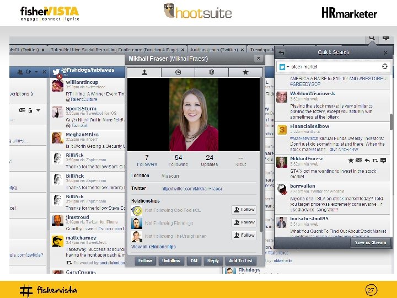The width and height of the screenshot is (397, 298).
Task: Open the left stream options dropdown arrow
Action: pyautogui.click(x=36, y=72)
